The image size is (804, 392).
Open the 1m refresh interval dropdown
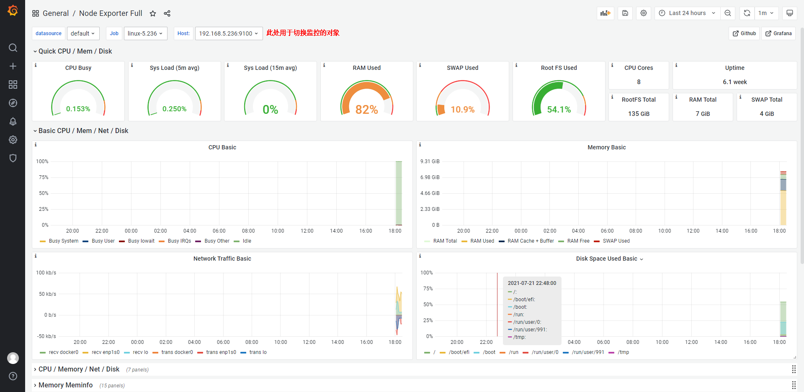click(x=766, y=13)
